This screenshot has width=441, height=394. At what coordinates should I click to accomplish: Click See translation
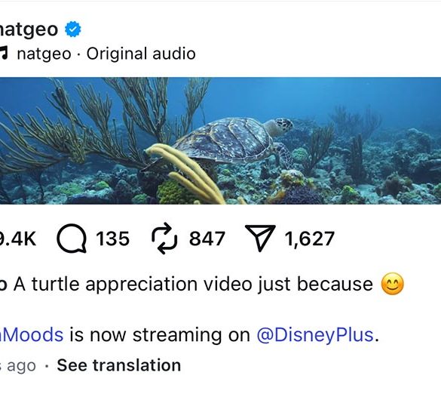[119, 365]
